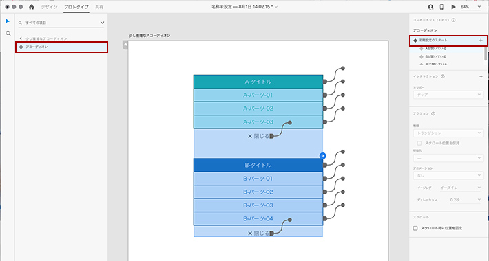The image size is (489, 261).
Task: Go to the Home screen icon
Action: pos(31,7)
